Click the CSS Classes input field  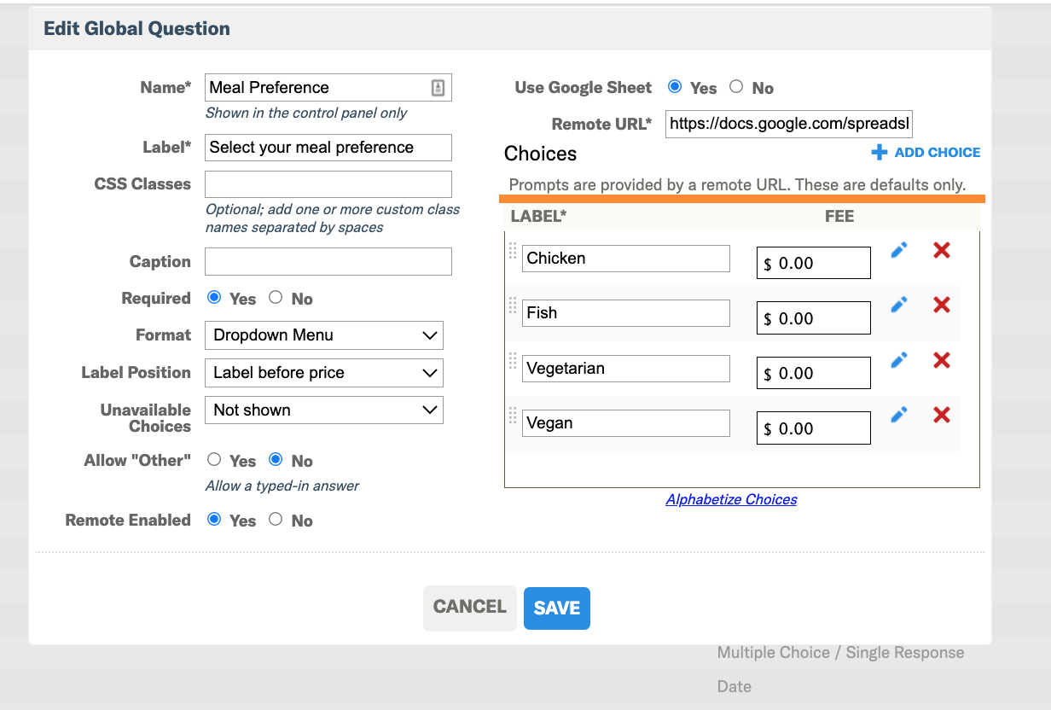tap(328, 184)
